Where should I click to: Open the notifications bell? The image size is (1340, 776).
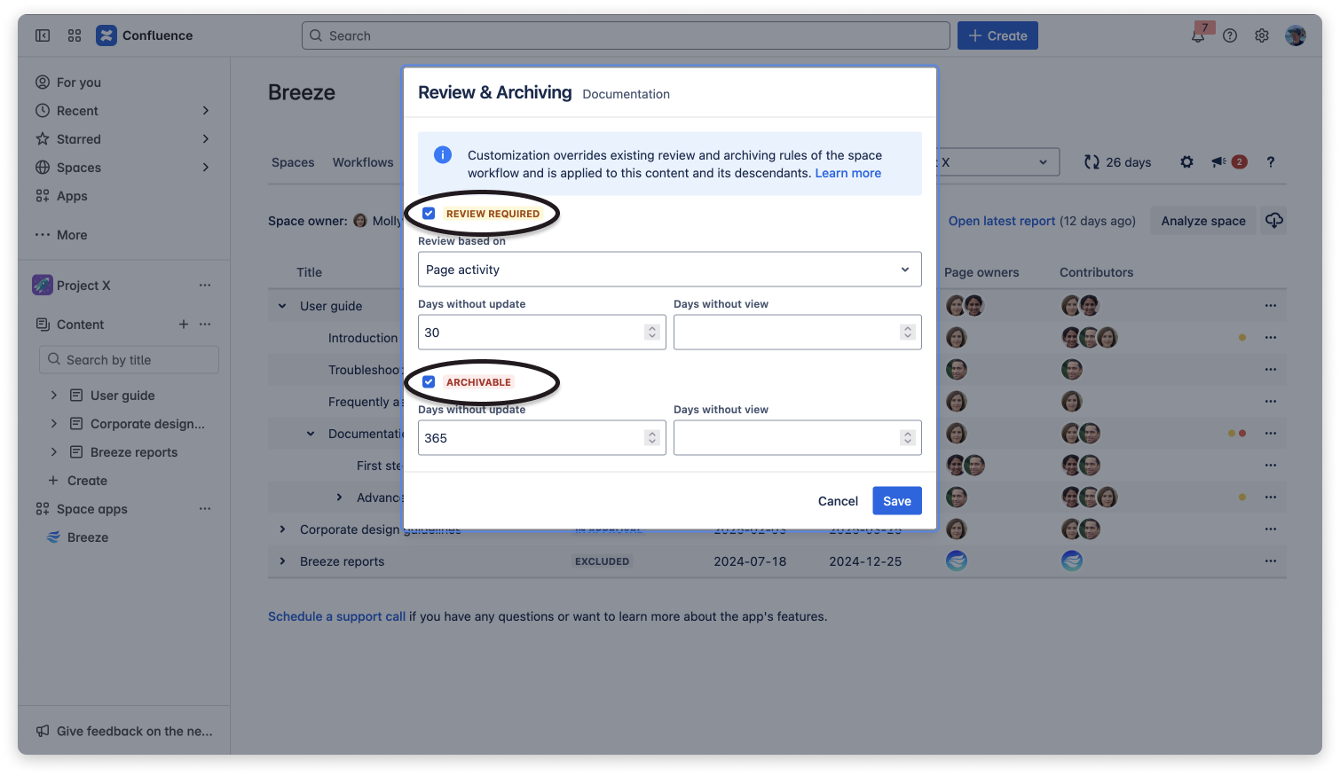click(1198, 35)
